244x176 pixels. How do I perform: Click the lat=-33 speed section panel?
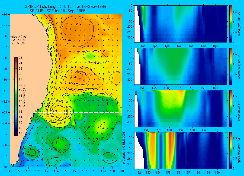pyautogui.click(x=181, y=151)
